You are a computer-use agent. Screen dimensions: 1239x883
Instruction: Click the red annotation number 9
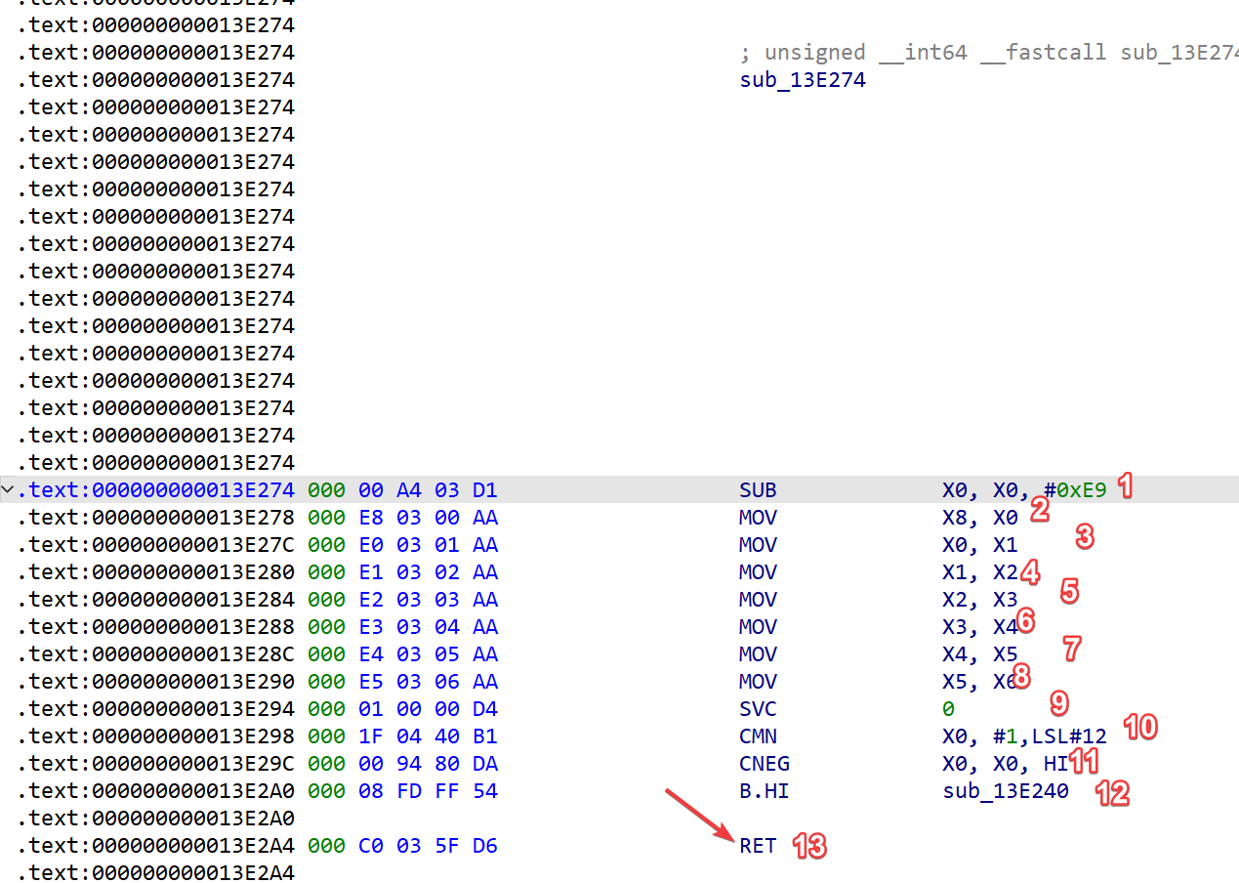point(1059,702)
